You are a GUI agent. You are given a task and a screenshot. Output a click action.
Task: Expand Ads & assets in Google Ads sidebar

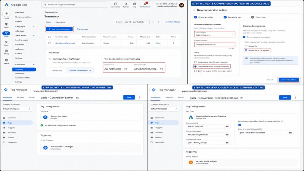click(x=34, y=36)
